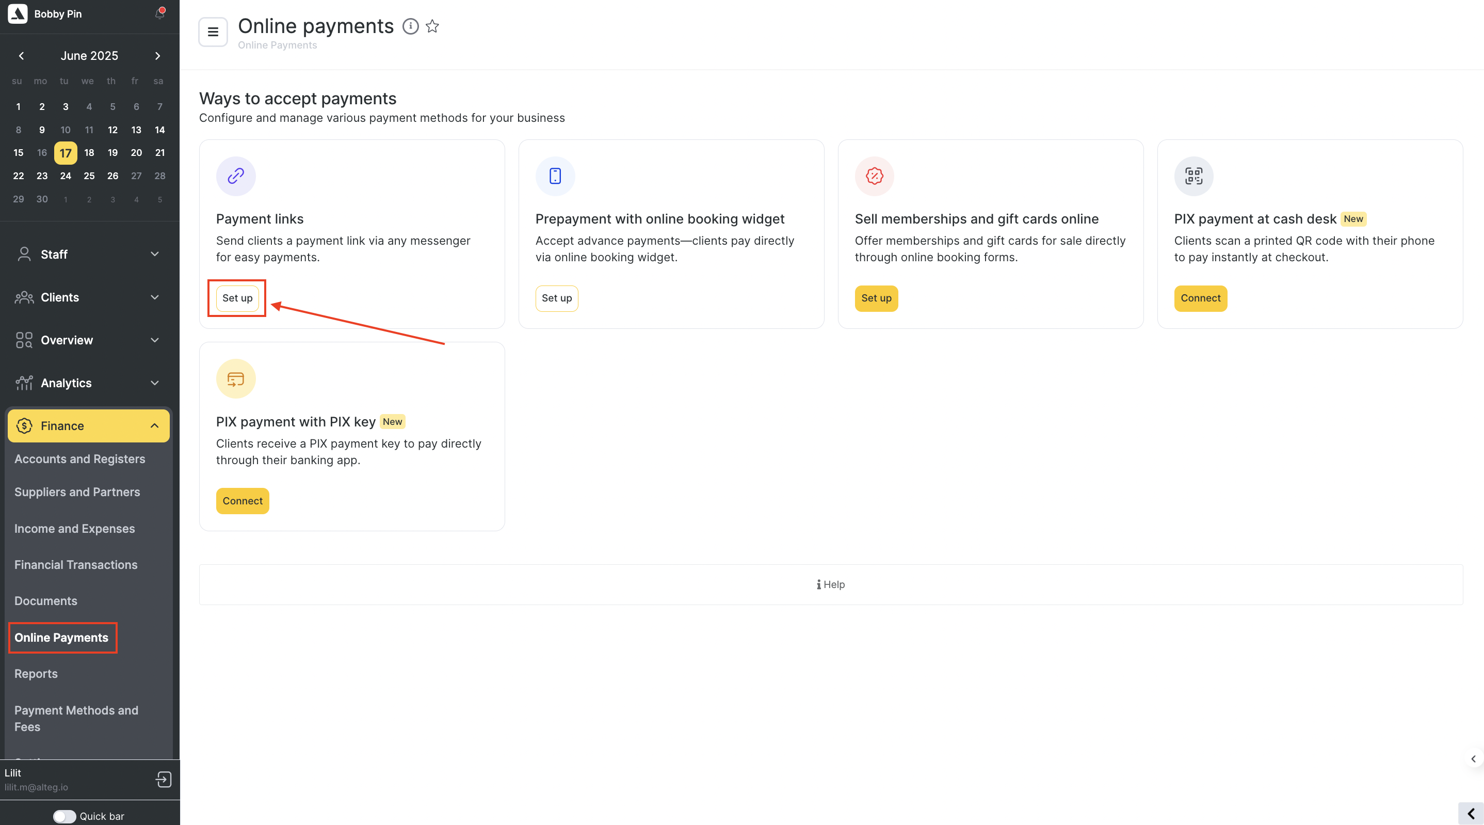Set up Sell memberships and gift cards

coord(876,298)
